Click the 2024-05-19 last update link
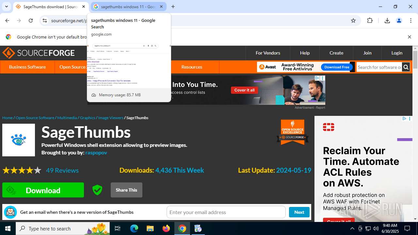The image size is (418, 235). (x=294, y=170)
